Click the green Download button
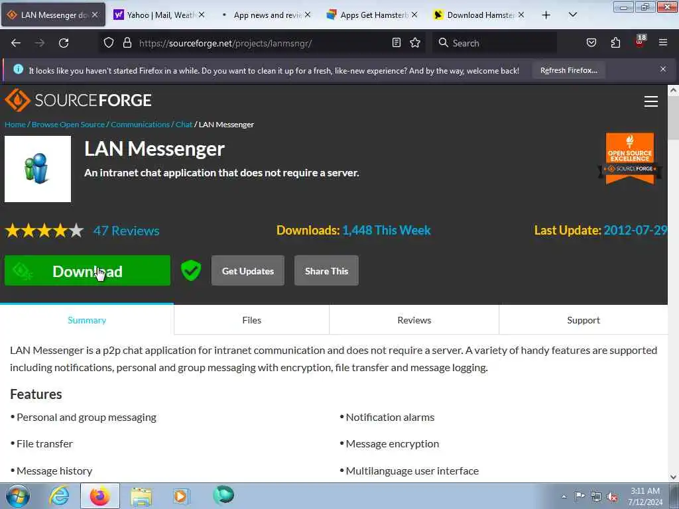 click(x=88, y=270)
